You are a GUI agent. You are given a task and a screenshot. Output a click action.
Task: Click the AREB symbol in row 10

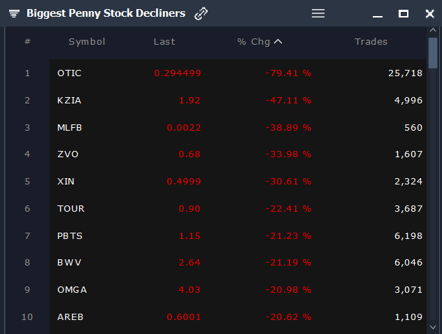(x=71, y=317)
